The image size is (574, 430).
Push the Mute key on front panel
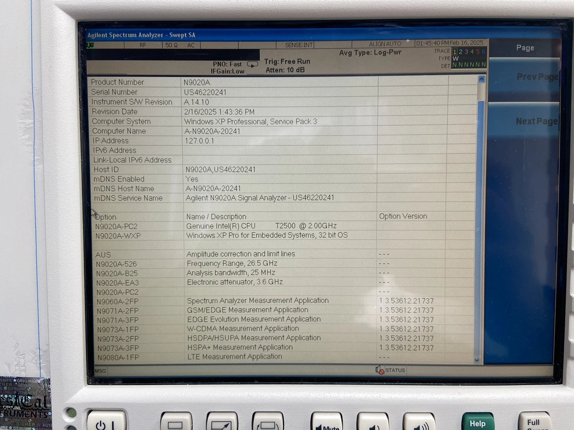pyautogui.click(x=326, y=422)
